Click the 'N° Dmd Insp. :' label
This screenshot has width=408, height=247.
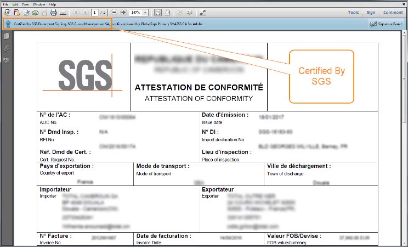(x=59, y=132)
